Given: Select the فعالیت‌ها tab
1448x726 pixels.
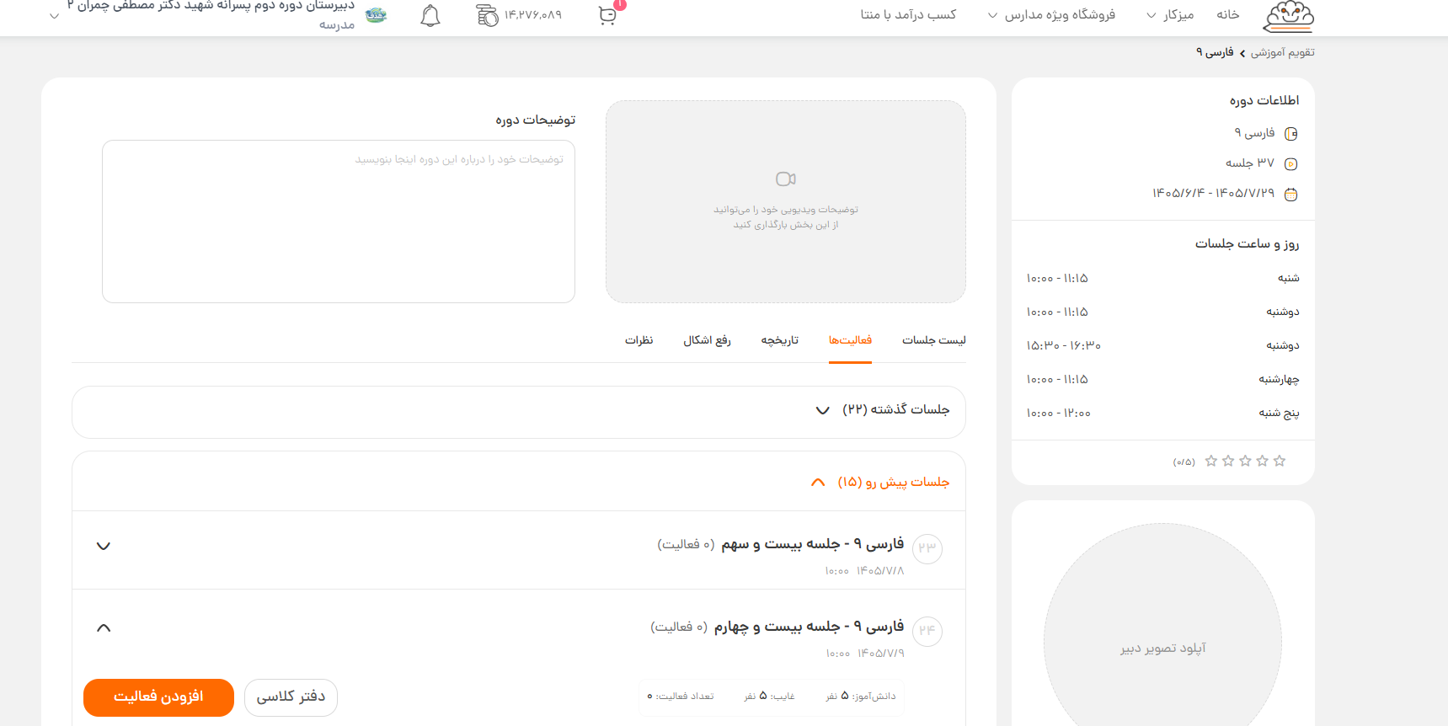Looking at the screenshot, I should (x=850, y=340).
